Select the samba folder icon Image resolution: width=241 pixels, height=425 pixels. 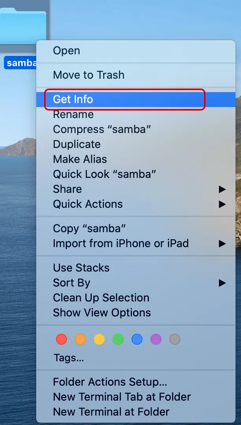(23, 26)
